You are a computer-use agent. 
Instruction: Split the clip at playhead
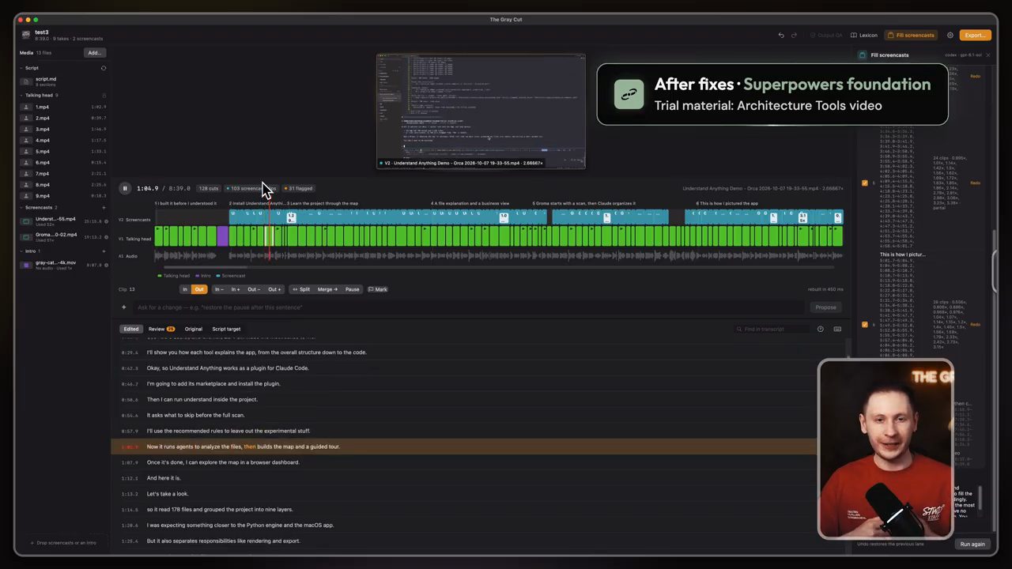click(x=301, y=289)
